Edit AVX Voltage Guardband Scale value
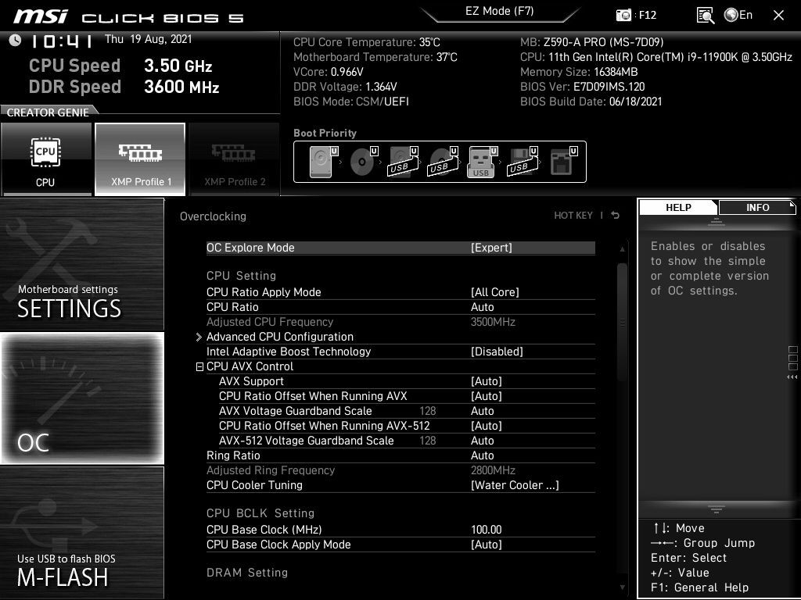This screenshot has height=600, width=801. 407,411
